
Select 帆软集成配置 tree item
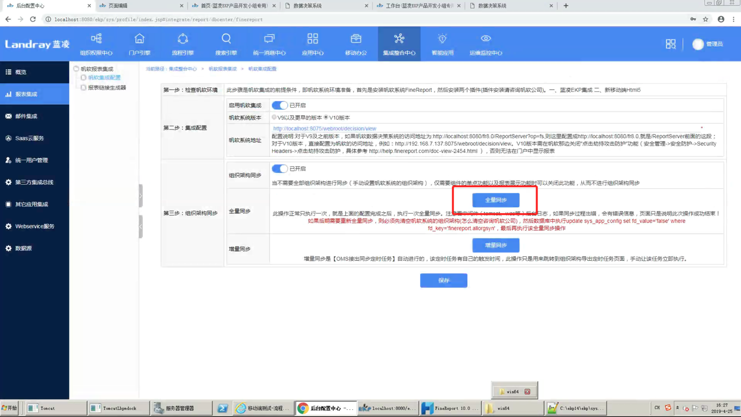[x=104, y=77]
